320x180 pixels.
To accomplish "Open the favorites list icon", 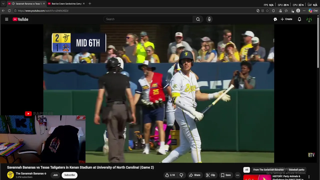I will tap(286, 11).
